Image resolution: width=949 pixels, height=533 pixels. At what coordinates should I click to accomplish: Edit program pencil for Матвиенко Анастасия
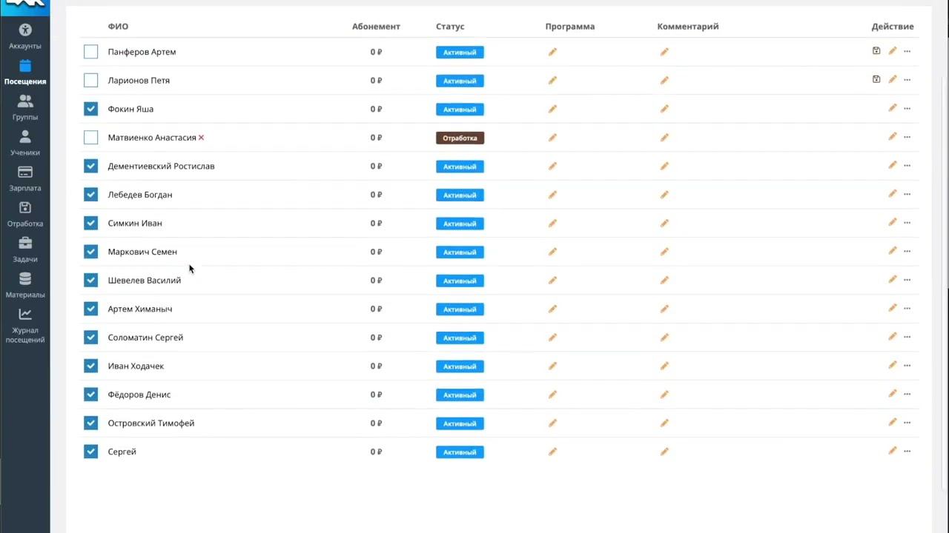(x=552, y=138)
